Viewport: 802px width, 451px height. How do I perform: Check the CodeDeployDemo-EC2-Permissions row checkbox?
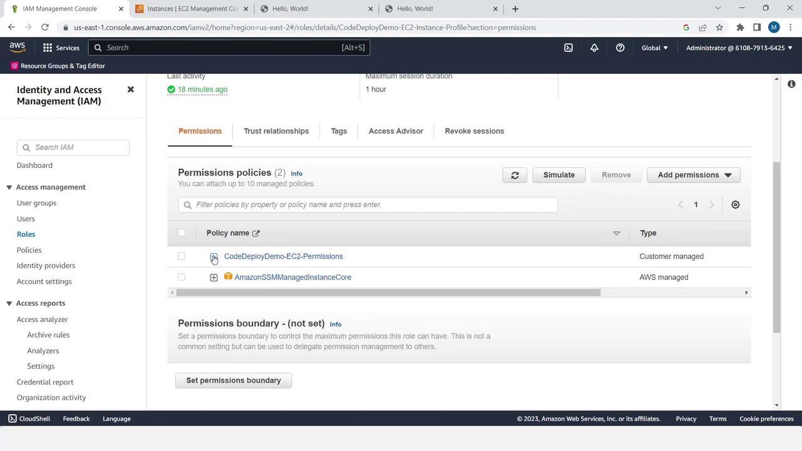point(182,256)
